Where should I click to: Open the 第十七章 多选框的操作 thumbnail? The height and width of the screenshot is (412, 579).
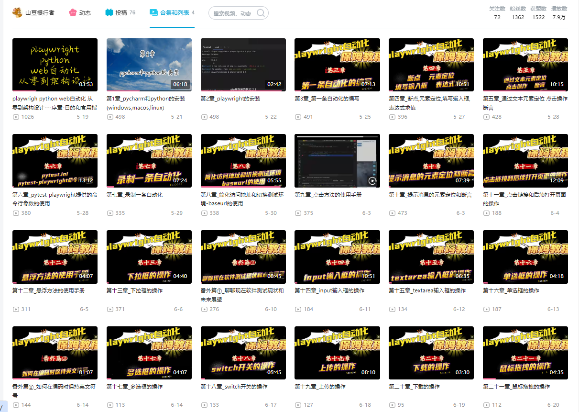[149, 353]
